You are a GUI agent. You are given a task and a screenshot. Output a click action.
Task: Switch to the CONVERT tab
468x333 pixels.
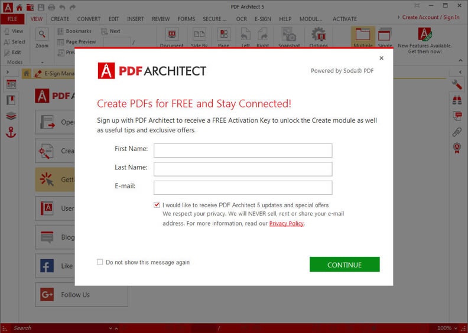(89, 19)
